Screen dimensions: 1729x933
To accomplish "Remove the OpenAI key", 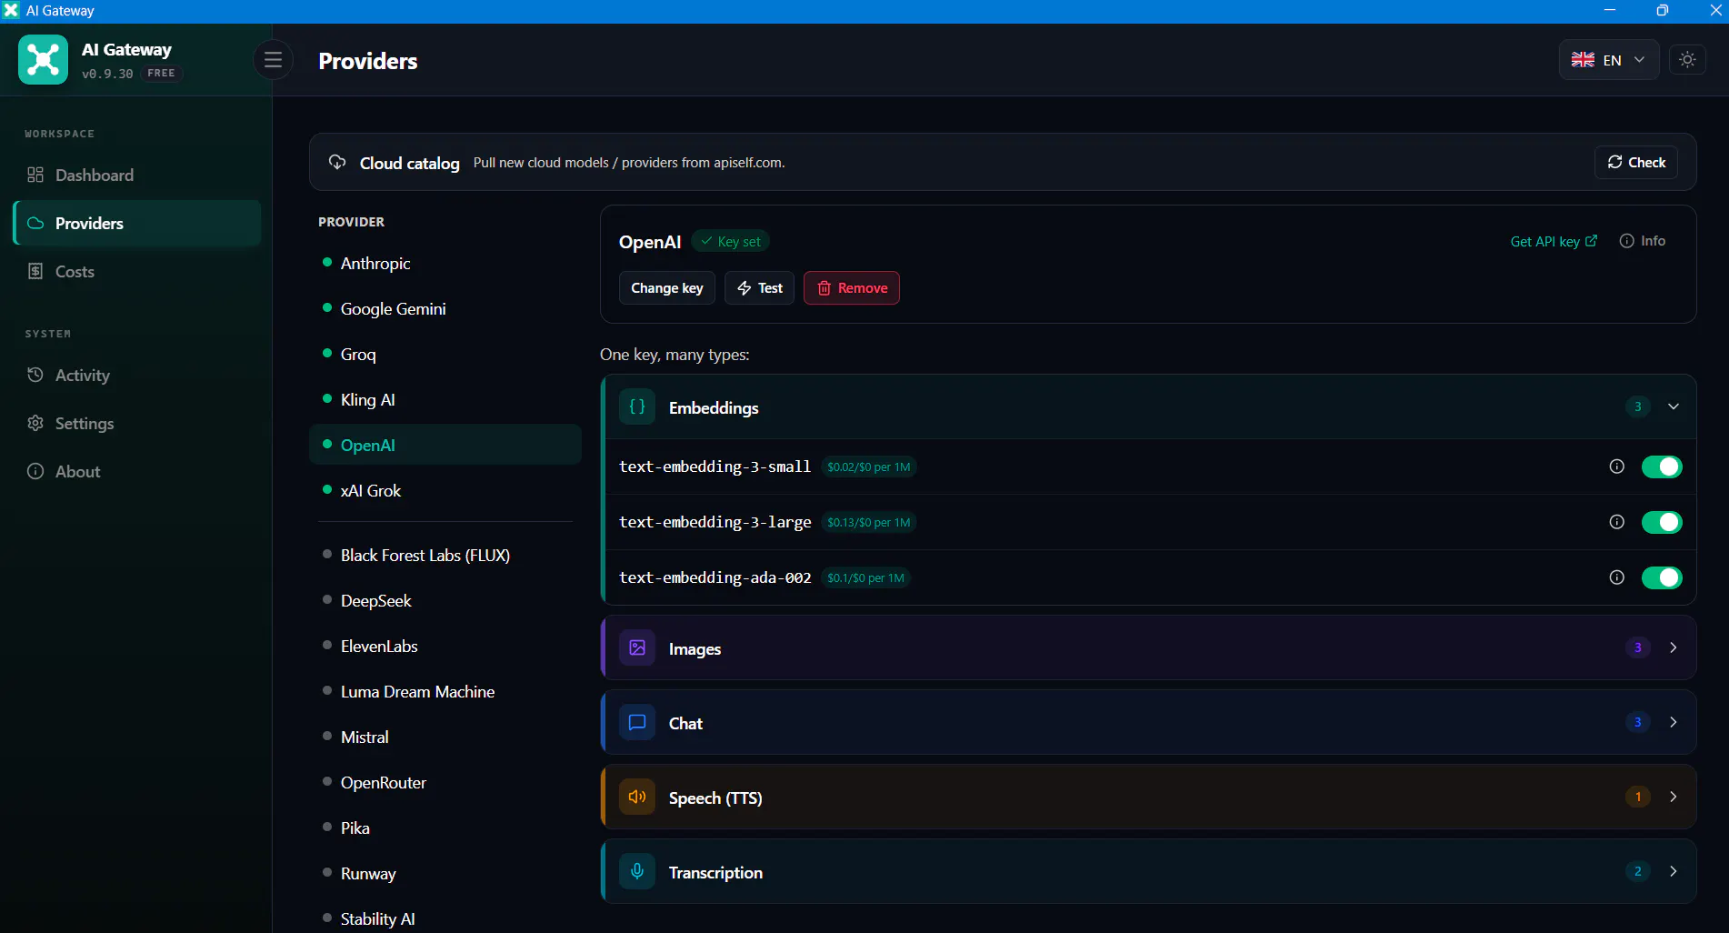I will (852, 287).
